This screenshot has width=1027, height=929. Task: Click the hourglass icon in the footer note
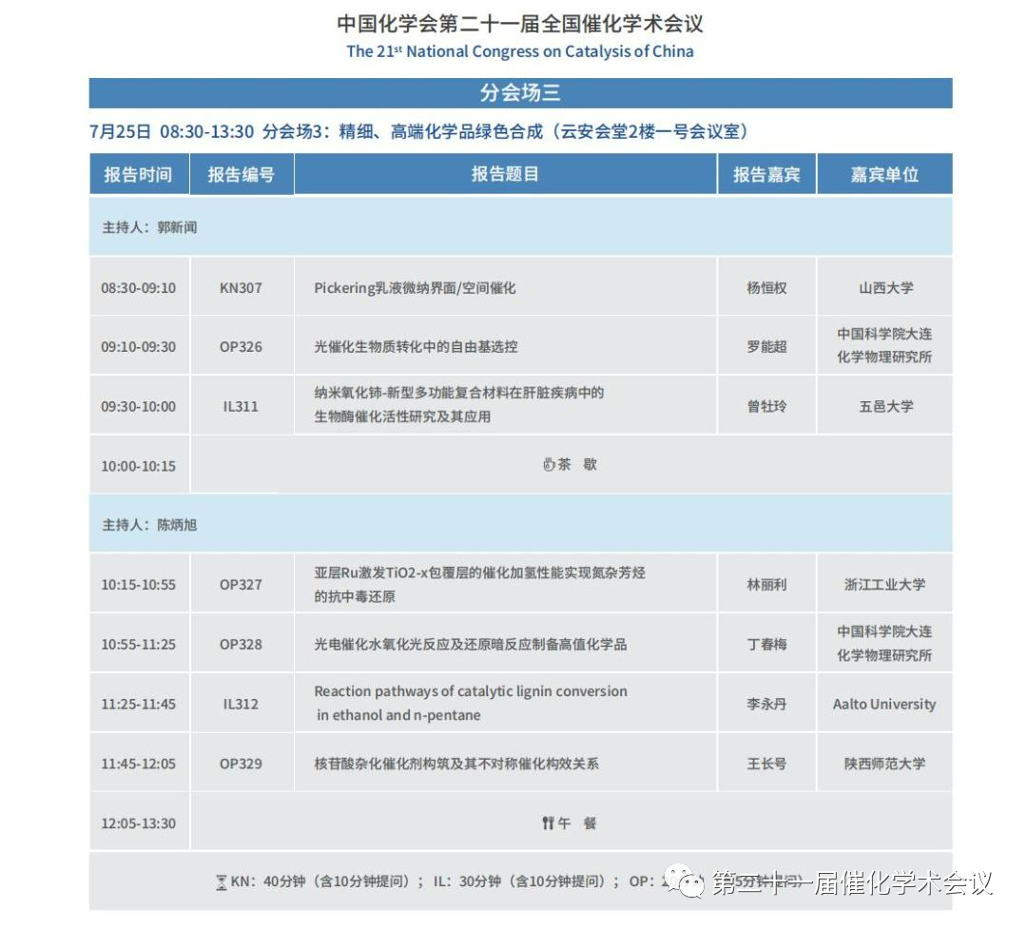point(222,881)
